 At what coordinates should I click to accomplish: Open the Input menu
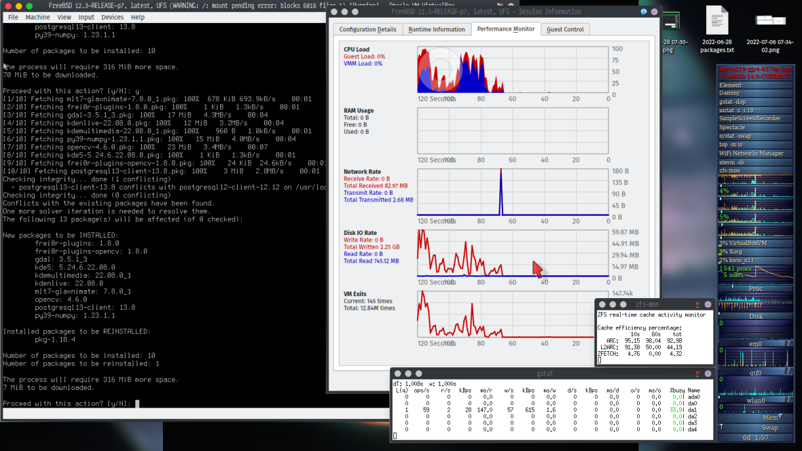coord(86,17)
